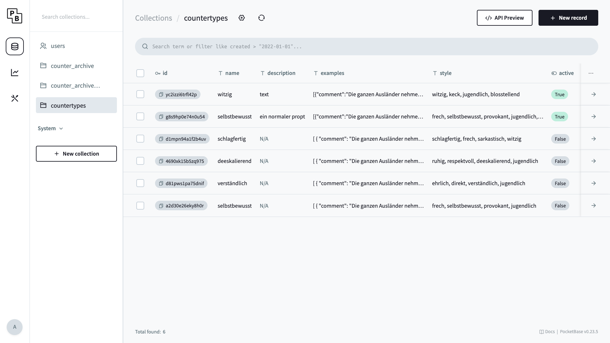Click the New collection button
610x343 pixels.
76,154
